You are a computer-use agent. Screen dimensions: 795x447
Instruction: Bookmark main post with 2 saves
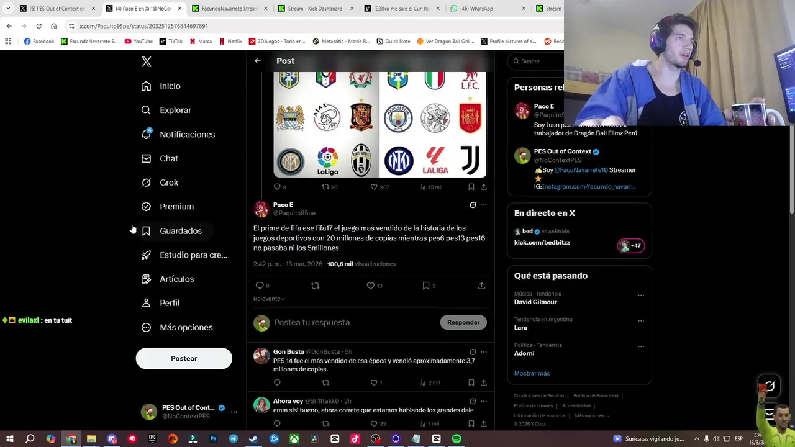point(426,286)
